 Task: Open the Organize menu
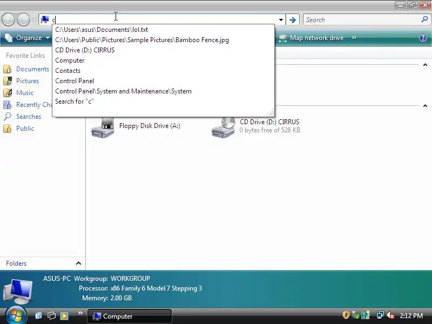(x=27, y=38)
